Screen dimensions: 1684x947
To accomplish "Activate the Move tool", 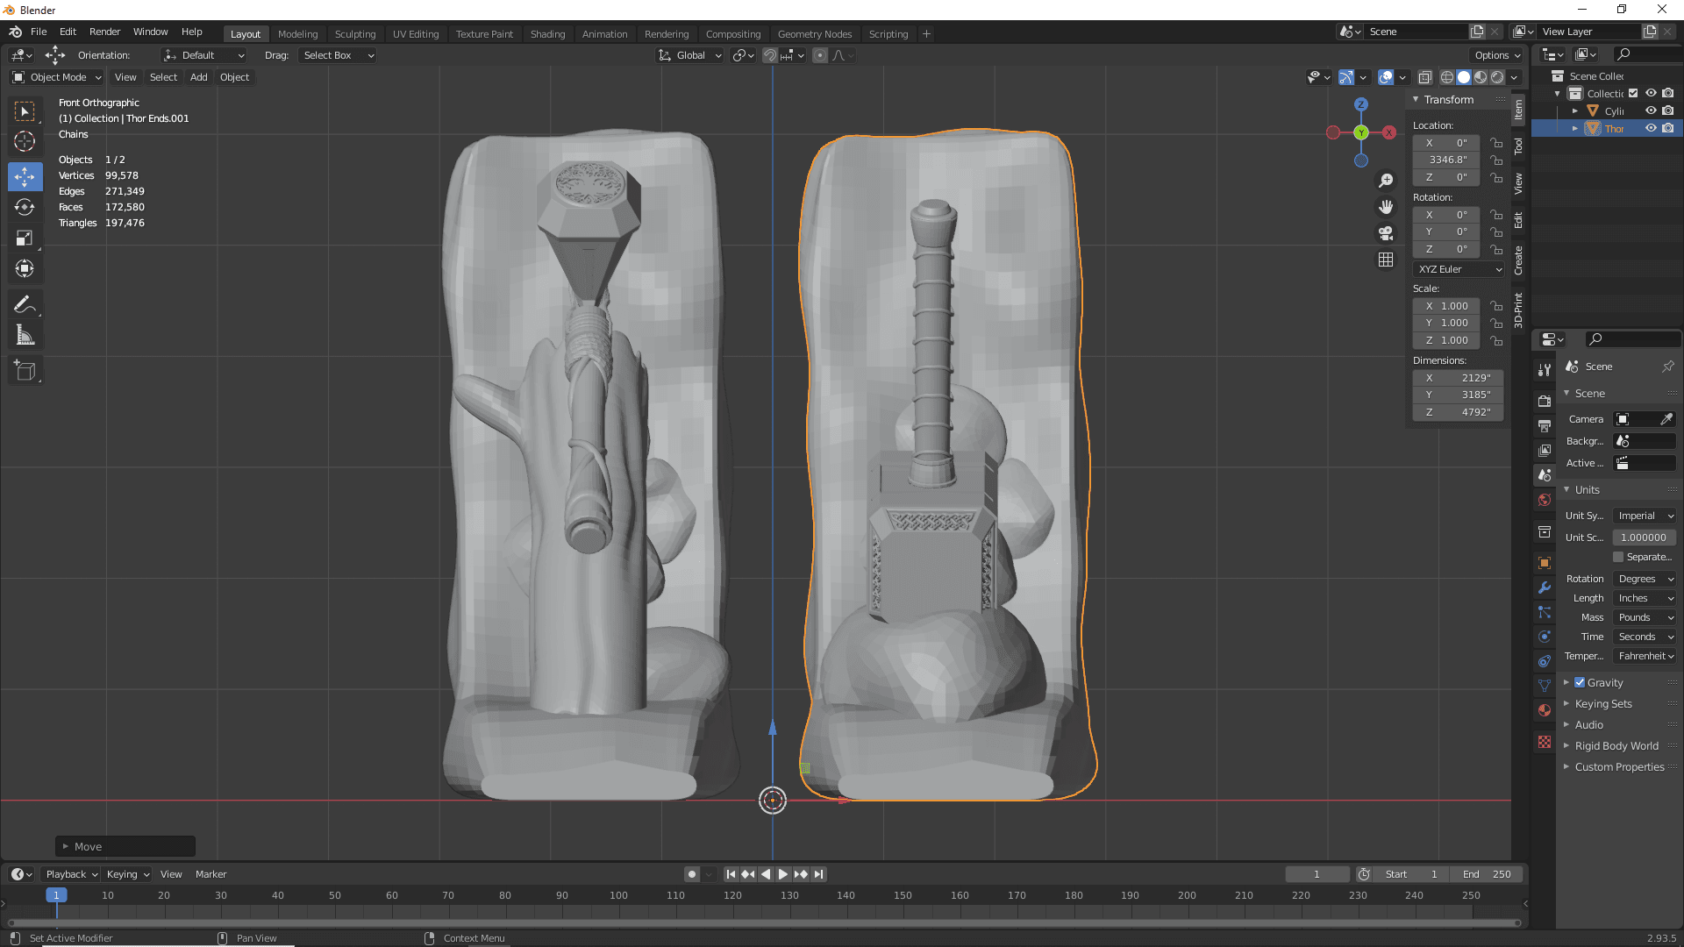I will pyautogui.click(x=25, y=176).
